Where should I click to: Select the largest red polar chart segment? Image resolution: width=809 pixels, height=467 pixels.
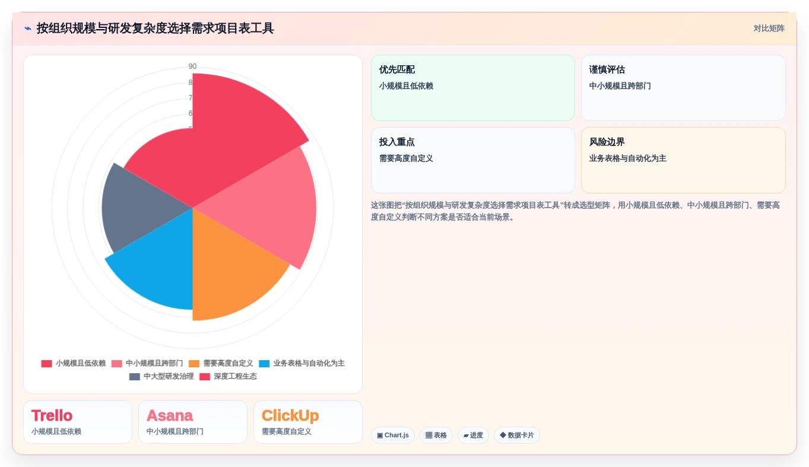click(237, 131)
